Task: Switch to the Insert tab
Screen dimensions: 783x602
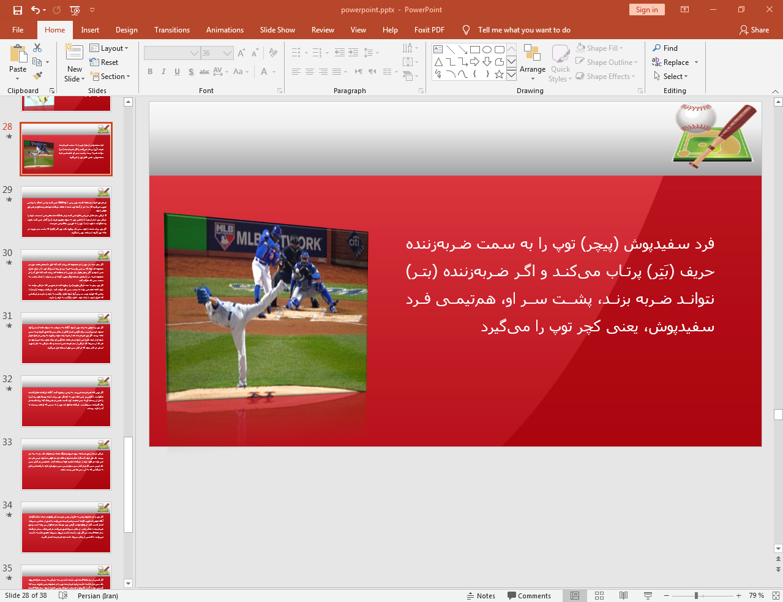Action: [x=90, y=29]
